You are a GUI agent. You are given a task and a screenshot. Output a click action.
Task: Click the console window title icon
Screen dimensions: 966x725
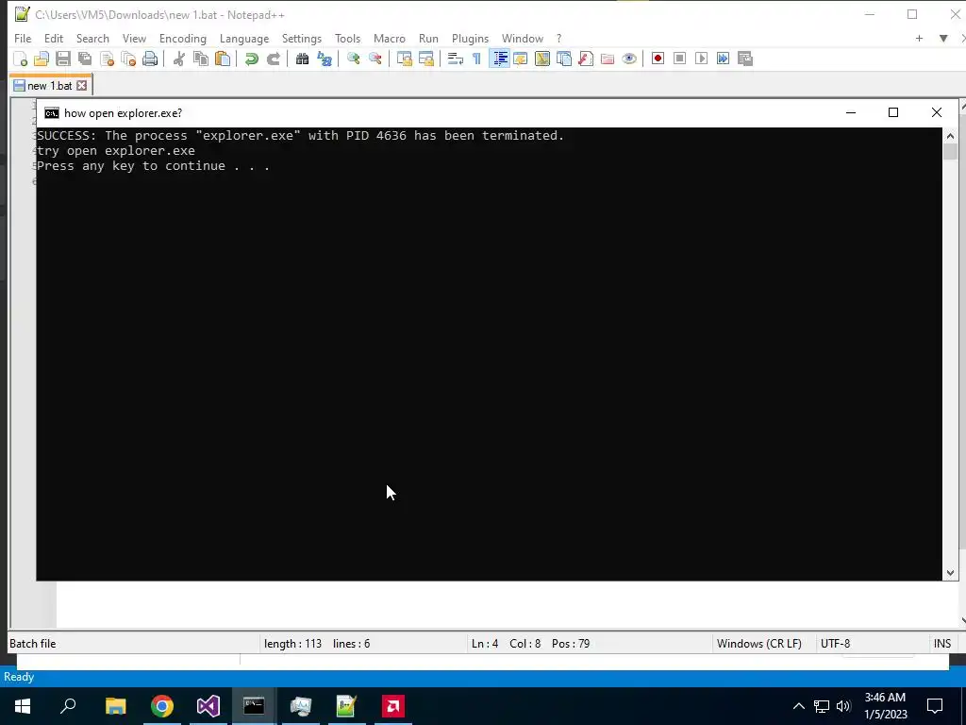[x=52, y=113]
